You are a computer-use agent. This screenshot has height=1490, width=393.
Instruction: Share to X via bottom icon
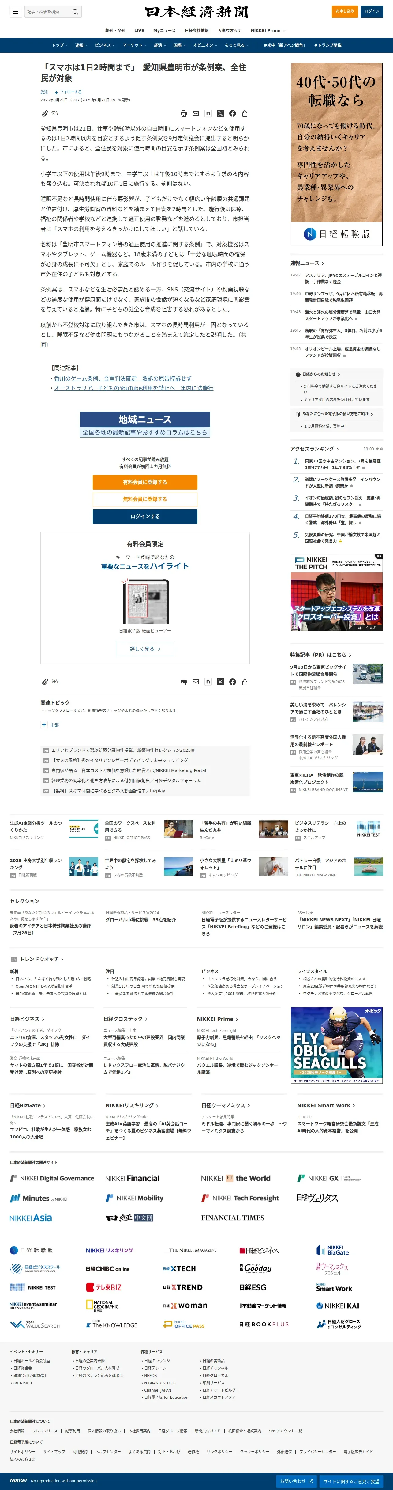220,682
